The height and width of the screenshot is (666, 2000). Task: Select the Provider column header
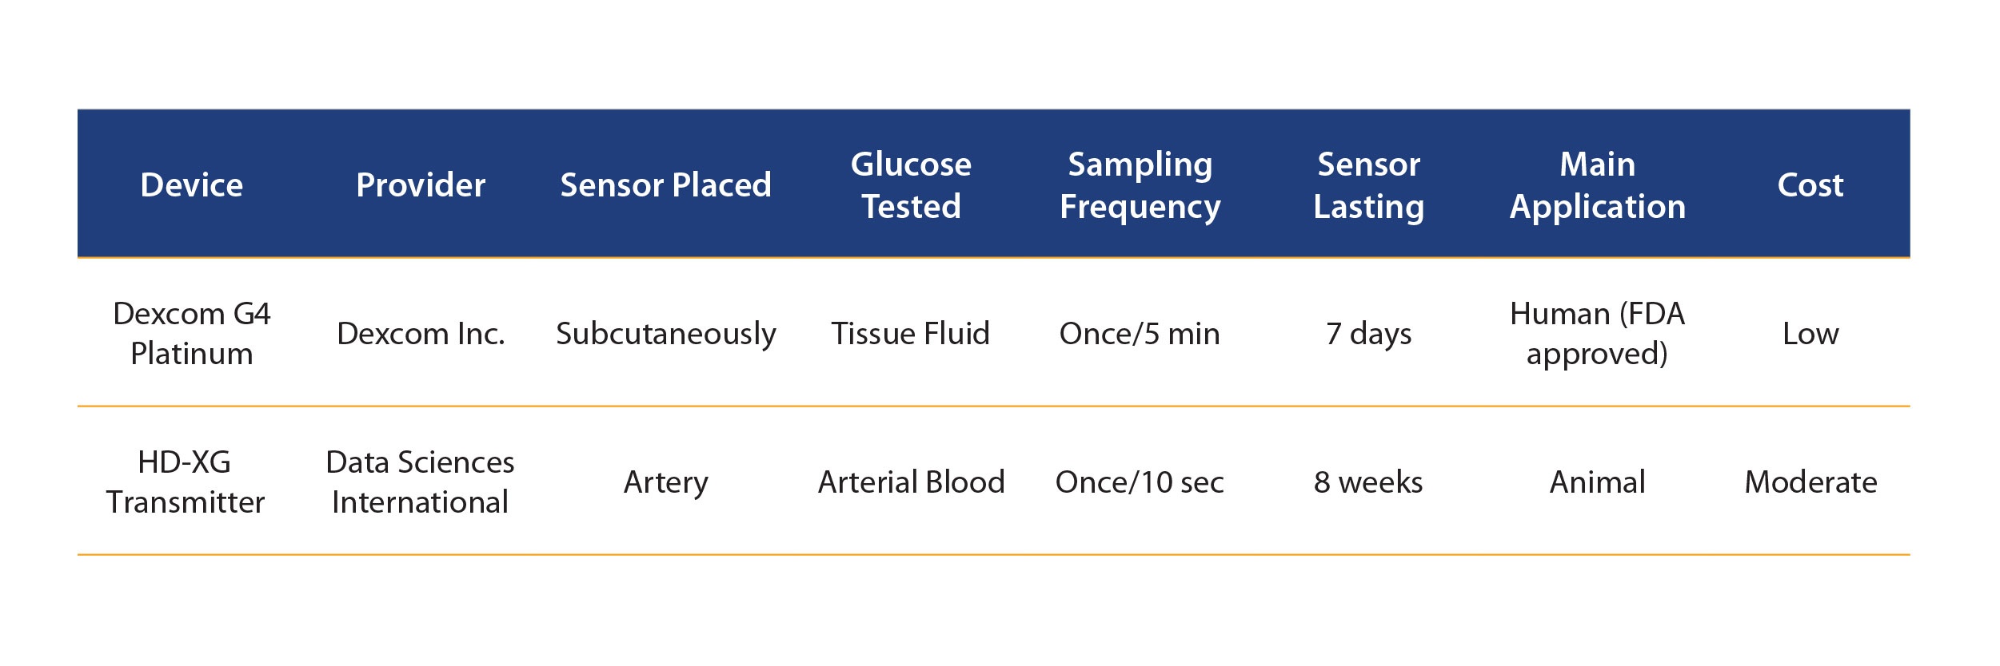point(421,185)
